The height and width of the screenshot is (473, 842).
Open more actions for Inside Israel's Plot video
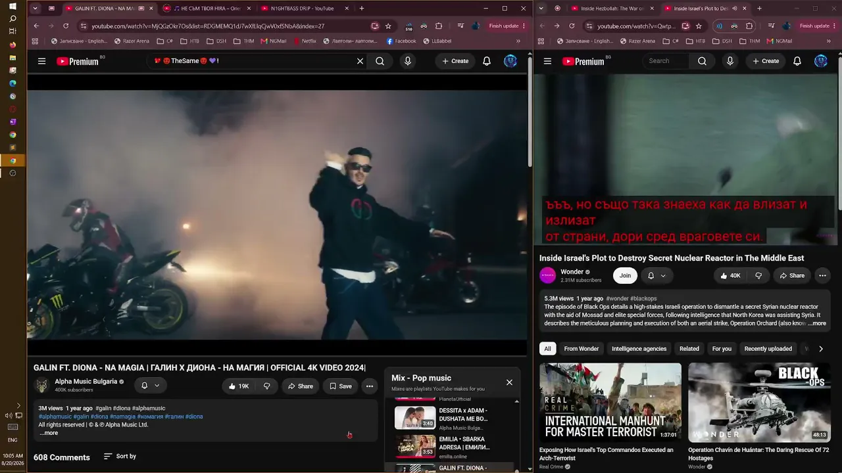point(822,276)
